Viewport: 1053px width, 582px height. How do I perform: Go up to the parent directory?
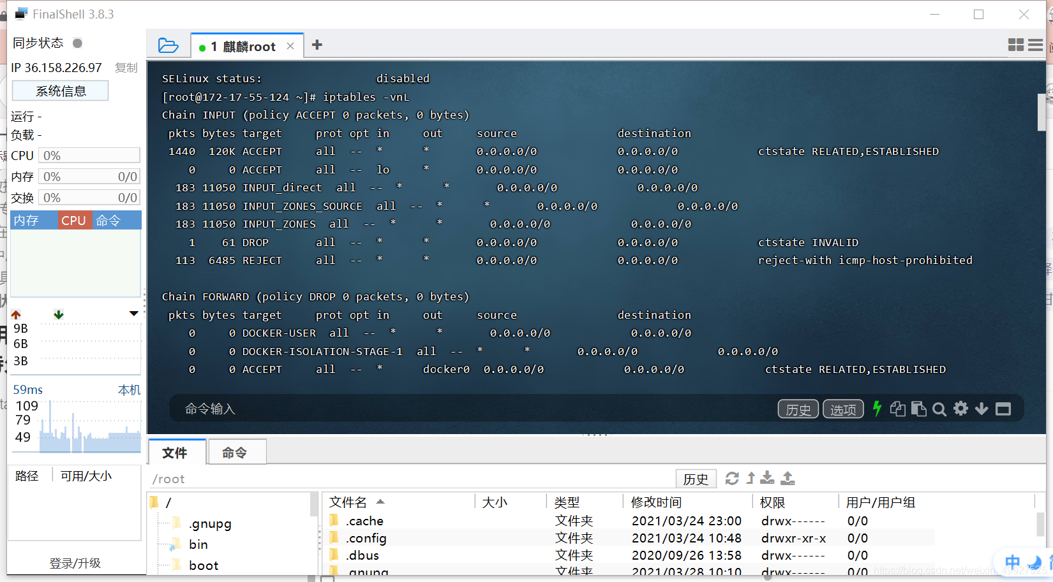(751, 478)
